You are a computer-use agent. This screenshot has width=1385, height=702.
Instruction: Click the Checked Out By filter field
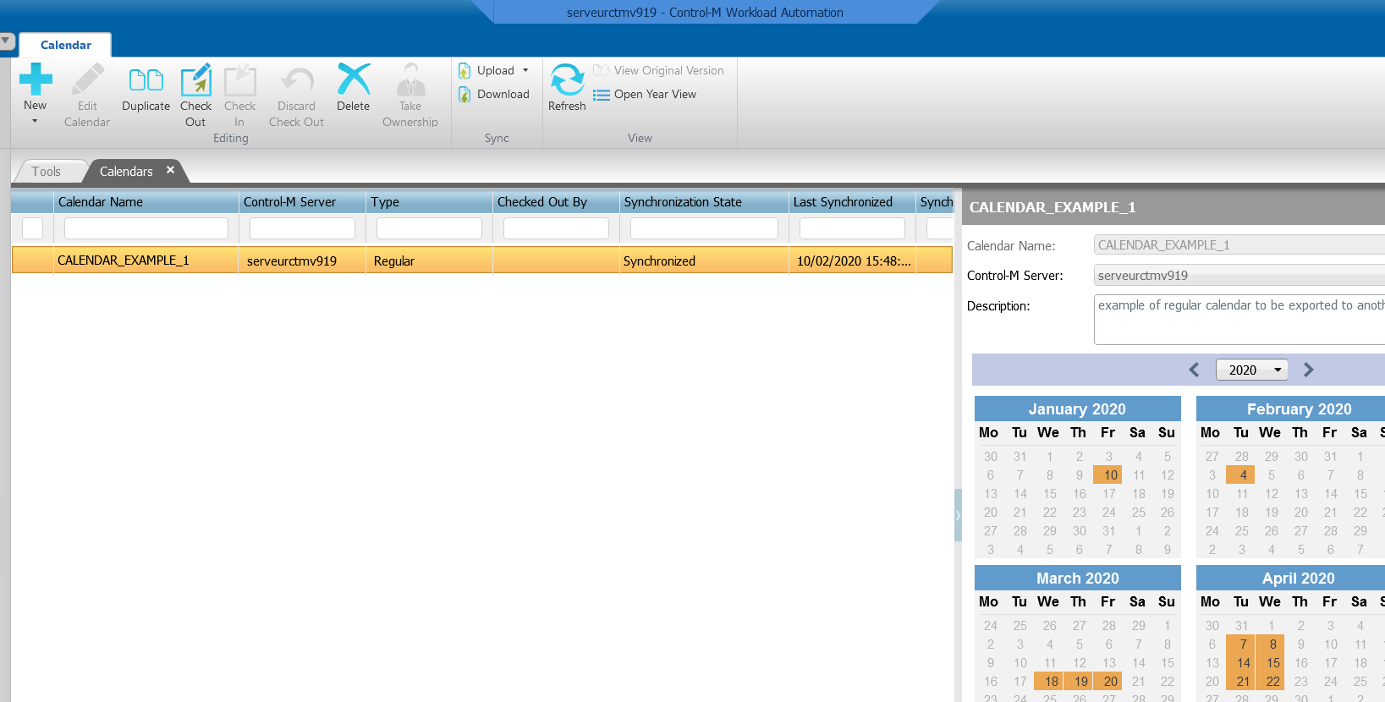556,228
